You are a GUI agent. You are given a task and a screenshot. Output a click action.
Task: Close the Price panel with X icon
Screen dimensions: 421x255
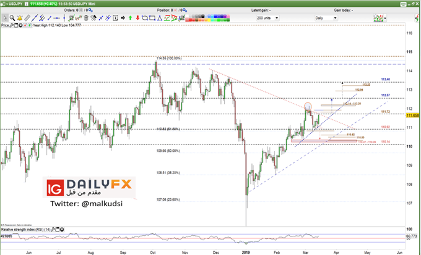pyautogui.click(x=20, y=25)
